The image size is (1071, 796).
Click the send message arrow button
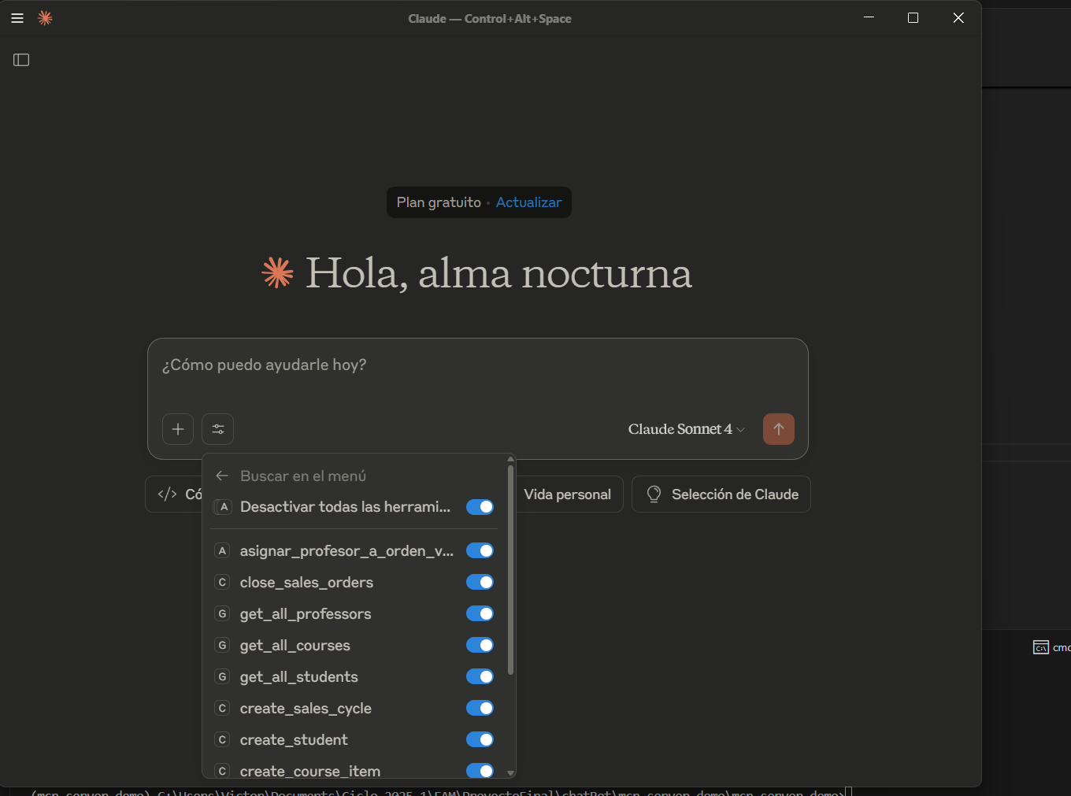[779, 429]
